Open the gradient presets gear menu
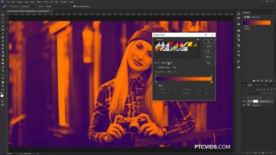Image resolution: width=276 pixels, height=155 pixels. 198,40
